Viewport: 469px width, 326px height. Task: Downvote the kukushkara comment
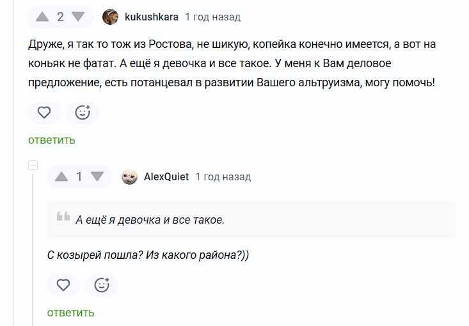click(x=77, y=17)
